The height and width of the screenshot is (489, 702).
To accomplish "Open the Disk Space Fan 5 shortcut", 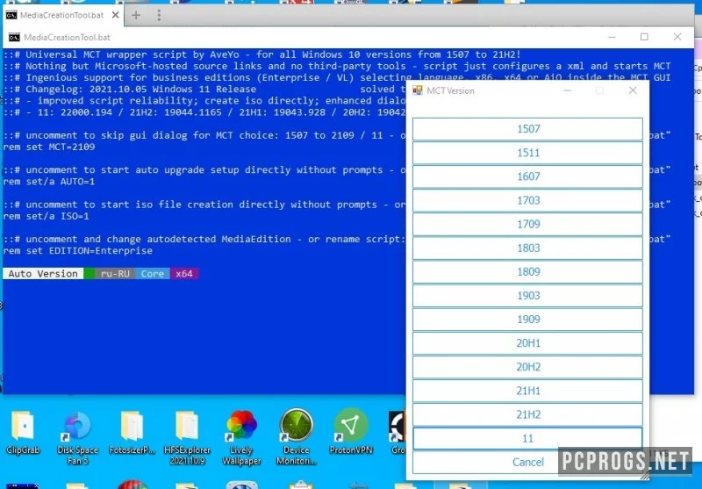I will tap(77, 437).
